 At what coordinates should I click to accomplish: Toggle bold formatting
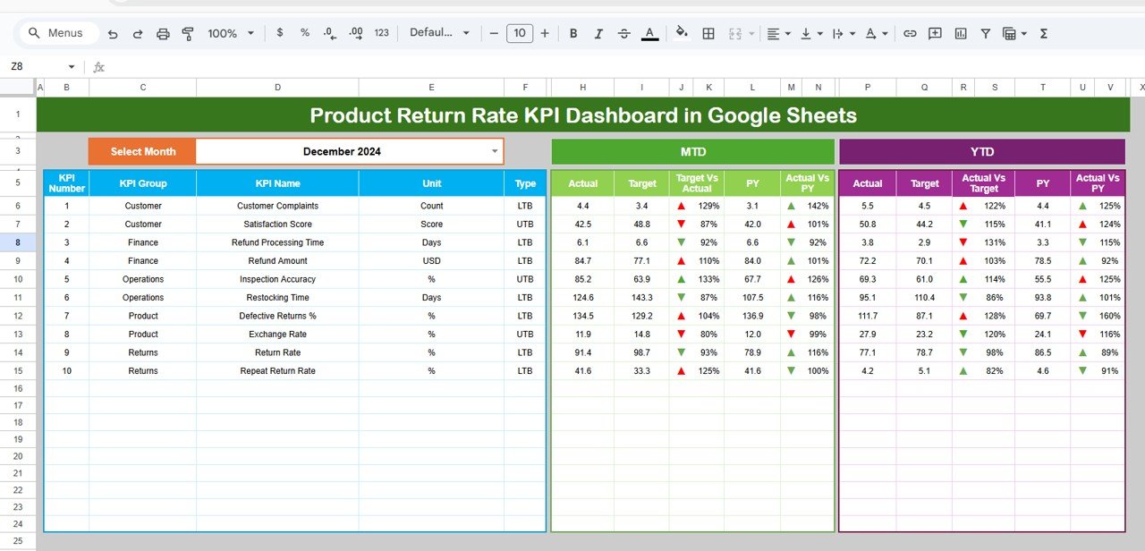[572, 33]
